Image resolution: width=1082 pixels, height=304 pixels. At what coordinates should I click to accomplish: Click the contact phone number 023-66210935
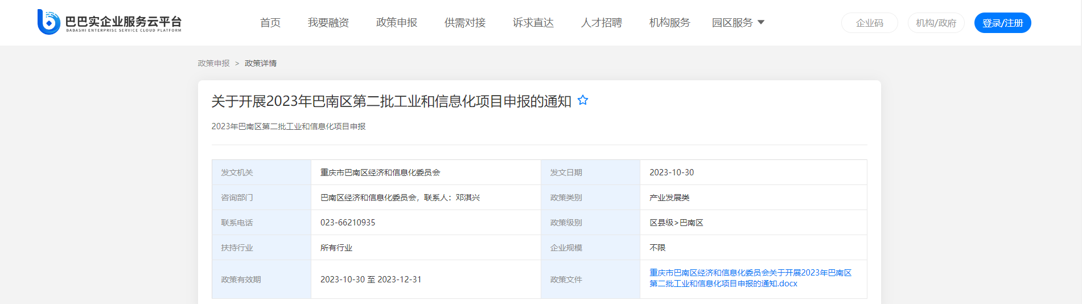tap(348, 223)
